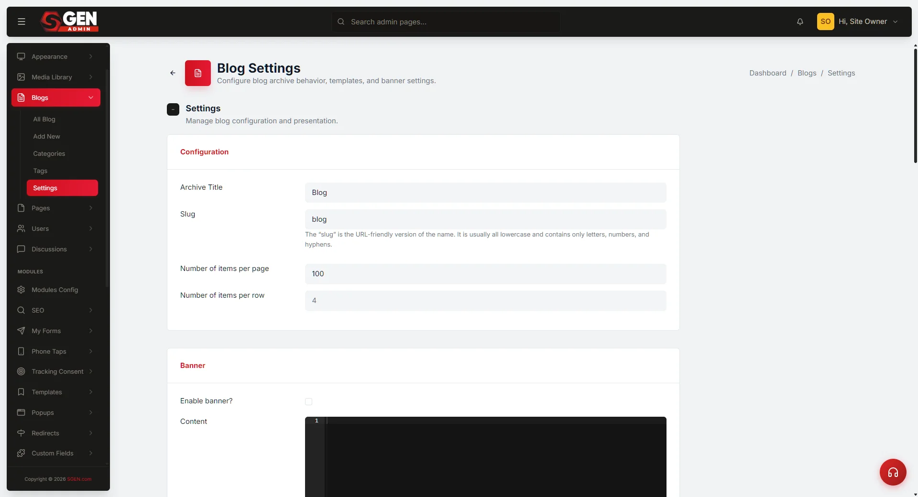Viewport: 918px width, 497px height.
Task: Click the Number of items per page field
Action: 485,274
